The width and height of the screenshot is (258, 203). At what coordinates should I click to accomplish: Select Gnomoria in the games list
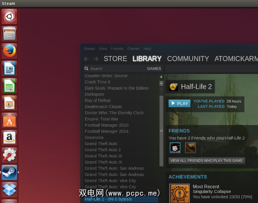(94, 137)
